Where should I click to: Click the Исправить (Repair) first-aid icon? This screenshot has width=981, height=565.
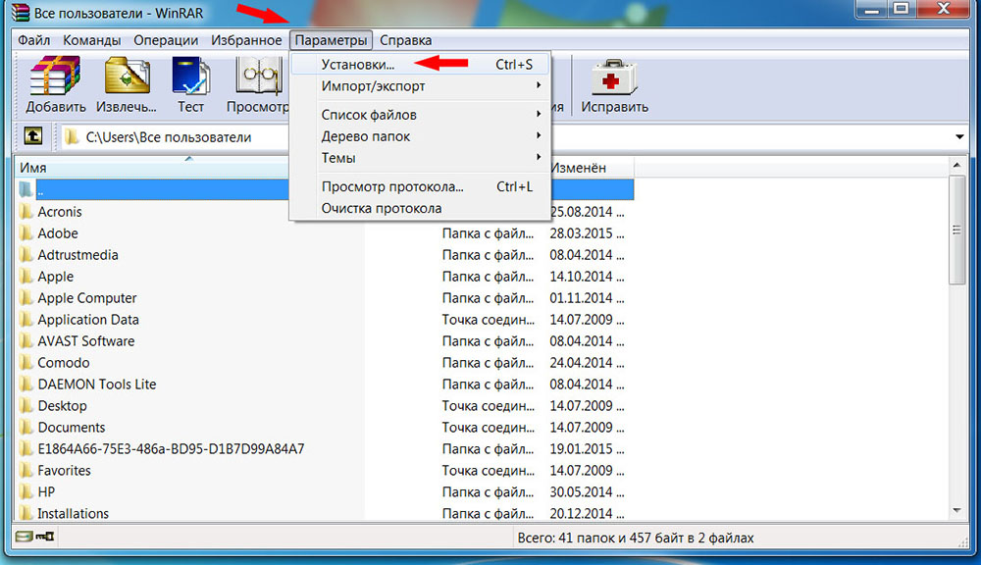click(x=614, y=77)
